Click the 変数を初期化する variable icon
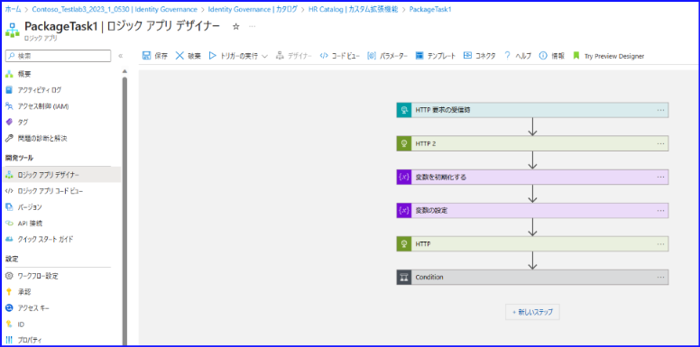The height and width of the screenshot is (347, 700). tap(404, 177)
